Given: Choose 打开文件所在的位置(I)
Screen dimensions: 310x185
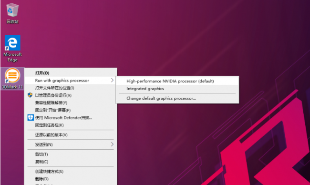Looking at the screenshot, I should click(x=71, y=88).
